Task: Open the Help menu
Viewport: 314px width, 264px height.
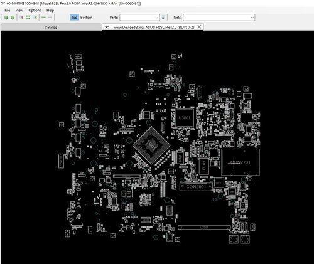Action: pyautogui.click(x=50, y=10)
